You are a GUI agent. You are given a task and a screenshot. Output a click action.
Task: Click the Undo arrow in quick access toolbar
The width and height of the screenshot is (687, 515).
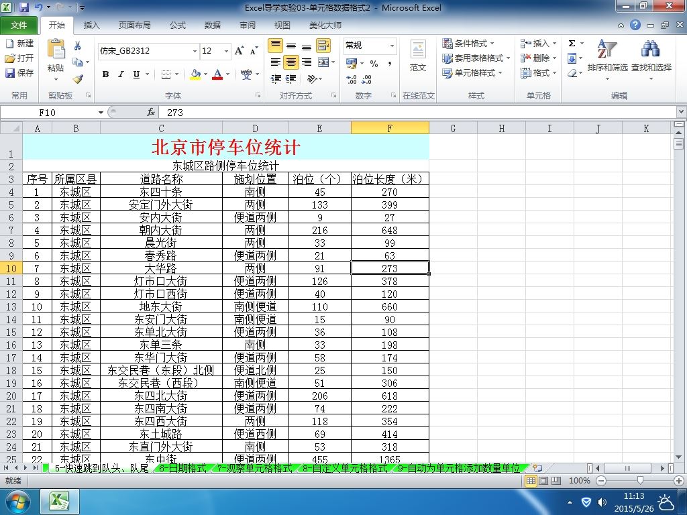coord(38,7)
